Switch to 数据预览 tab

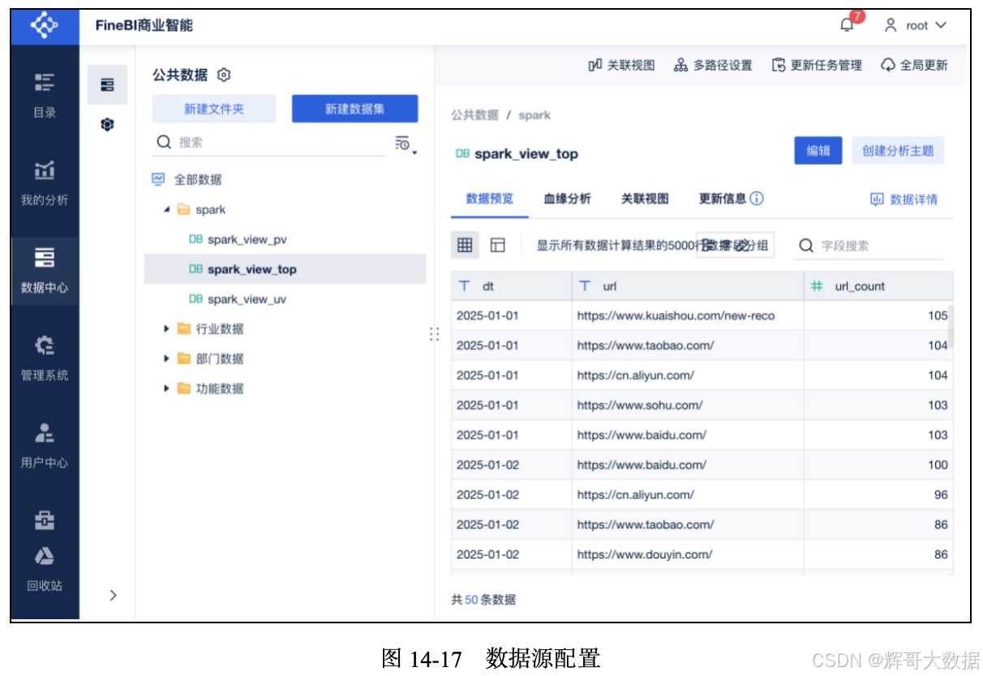pyautogui.click(x=490, y=199)
